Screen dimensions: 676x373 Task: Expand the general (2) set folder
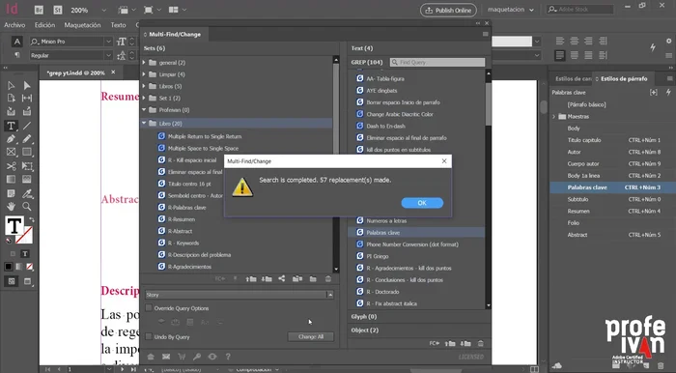(144, 63)
